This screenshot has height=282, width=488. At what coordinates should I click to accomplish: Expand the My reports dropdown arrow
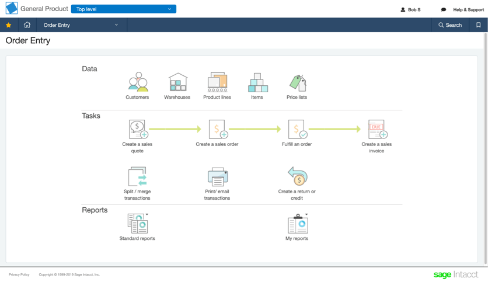[x=306, y=214]
